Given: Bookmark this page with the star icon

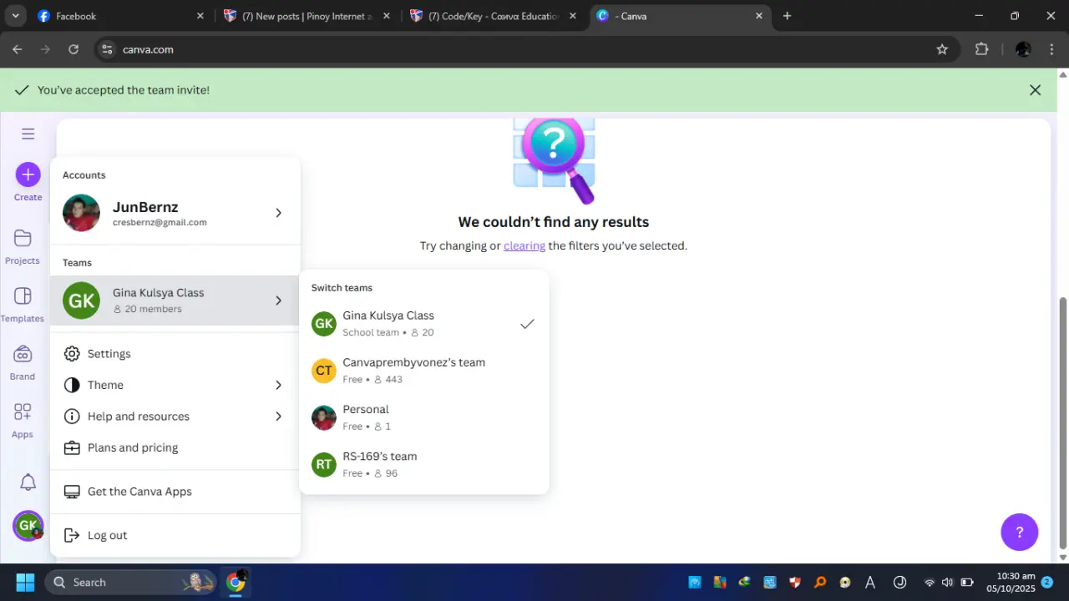Looking at the screenshot, I should point(942,49).
